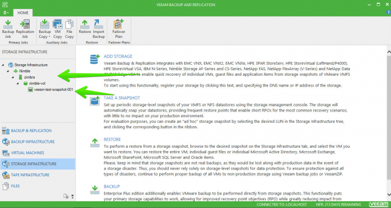The width and height of the screenshot is (391, 208).
Task: Click the Veeam logo in status bar
Action: coord(379,204)
